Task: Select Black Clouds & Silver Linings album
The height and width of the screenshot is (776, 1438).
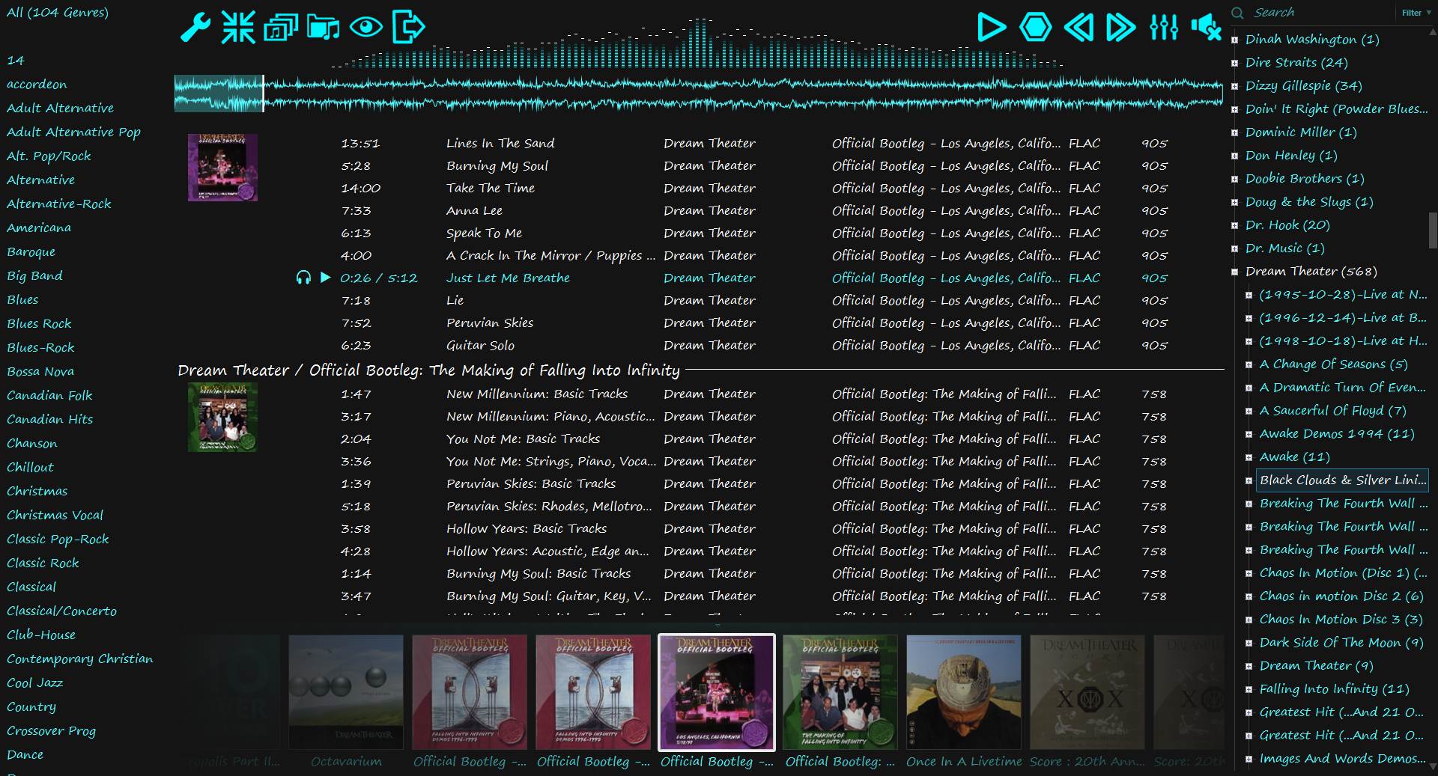Action: click(1342, 480)
